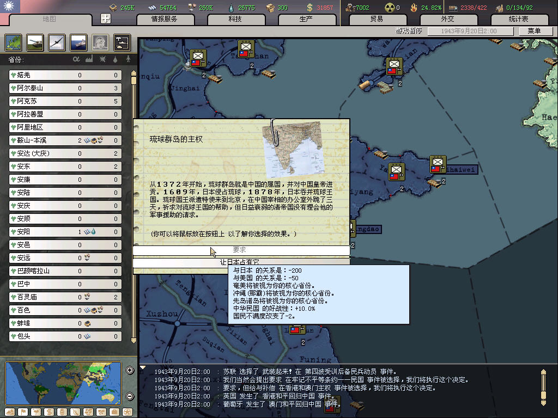
Task: Sort provinces by the manpower figure icon
Action: pyautogui.click(x=128, y=59)
